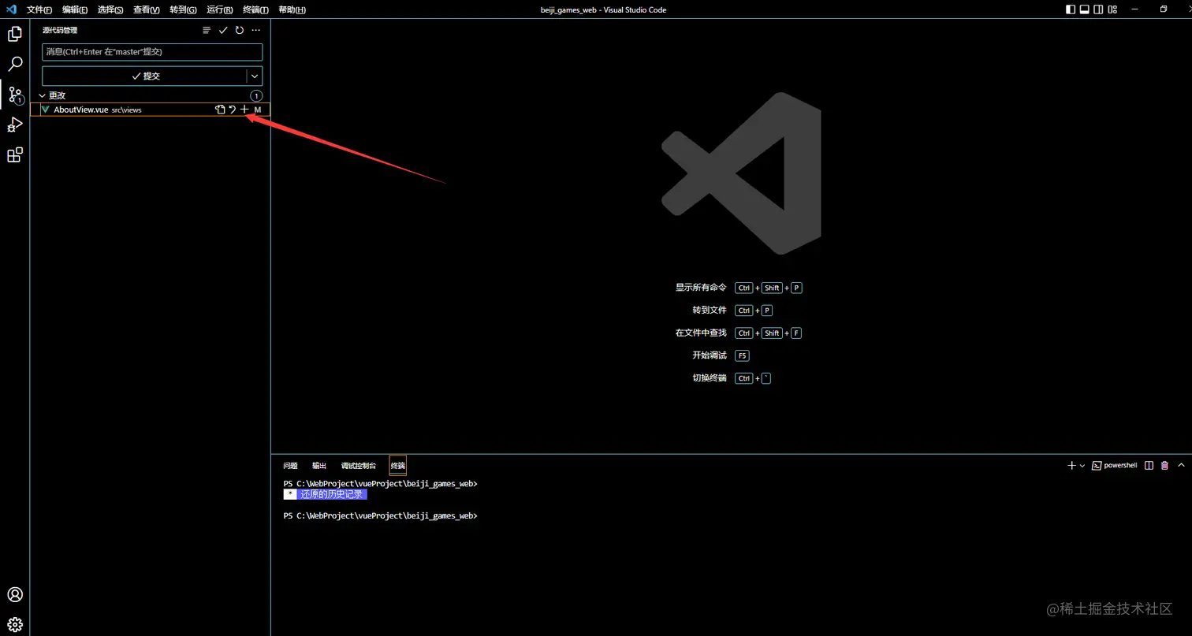Open the Accounts menu icon

(15, 594)
